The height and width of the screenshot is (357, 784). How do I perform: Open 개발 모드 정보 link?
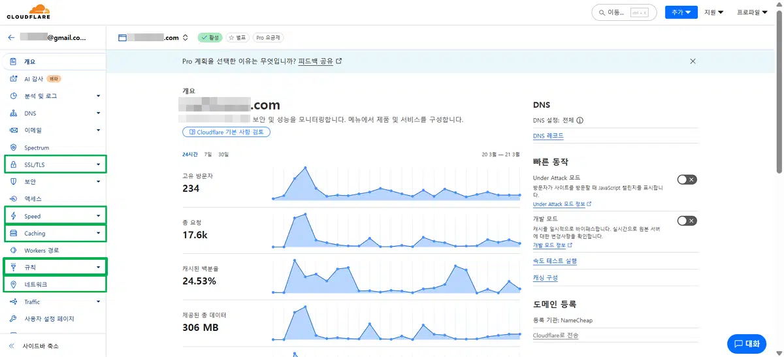[552, 245]
